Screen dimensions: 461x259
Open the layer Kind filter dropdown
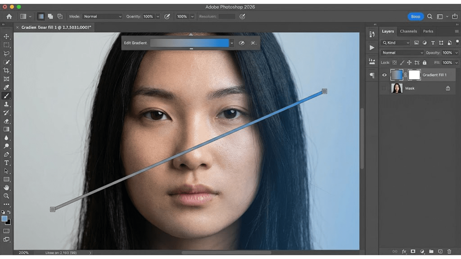click(396, 43)
